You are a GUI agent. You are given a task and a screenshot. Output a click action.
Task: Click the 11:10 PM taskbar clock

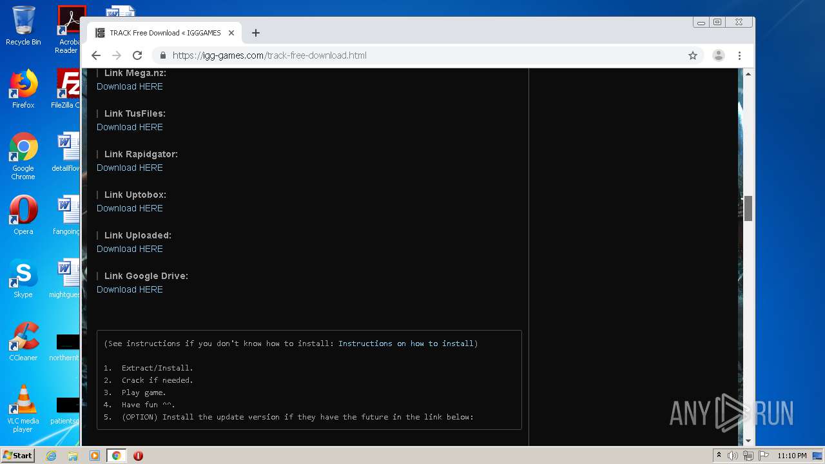(792, 456)
